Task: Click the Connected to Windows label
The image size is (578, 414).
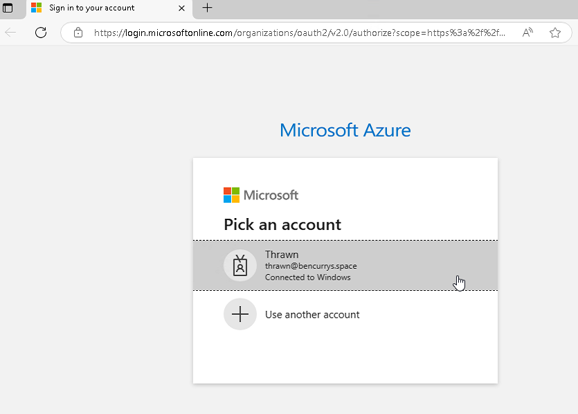Action: click(x=307, y=277)
